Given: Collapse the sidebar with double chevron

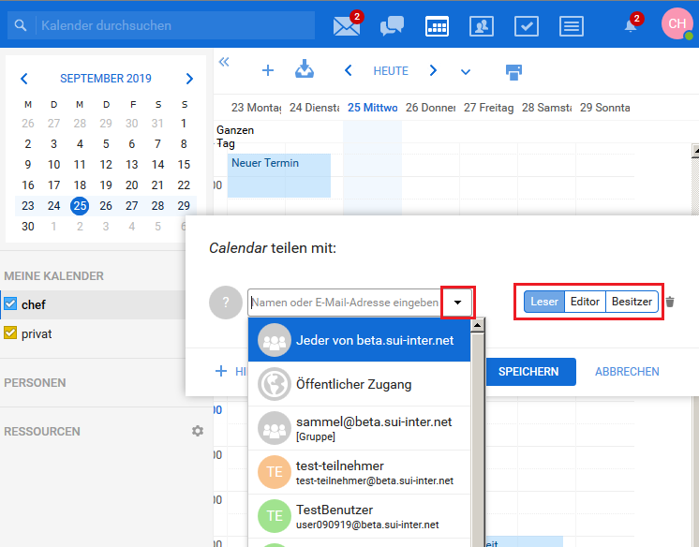Looking at the screenshot, I should pos(224,62).
